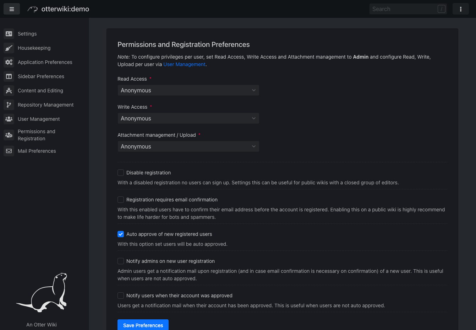Screen dimensions: 476x330
Task: Click the large otter illustration
Action: click(42, 292)
